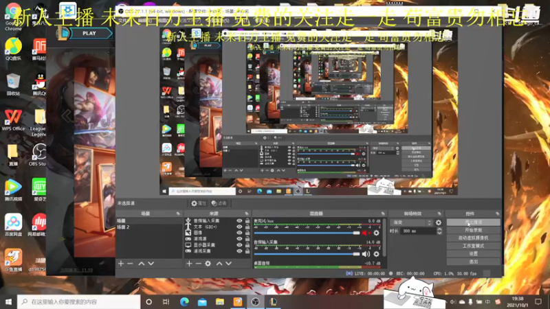550x309 pixels.
Task: Open 百度网盘 desktop icon
Action: coord(13,225)
